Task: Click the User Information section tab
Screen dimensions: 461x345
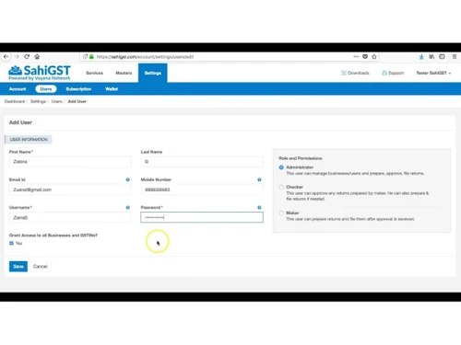Action: click(x=29, y=140)
